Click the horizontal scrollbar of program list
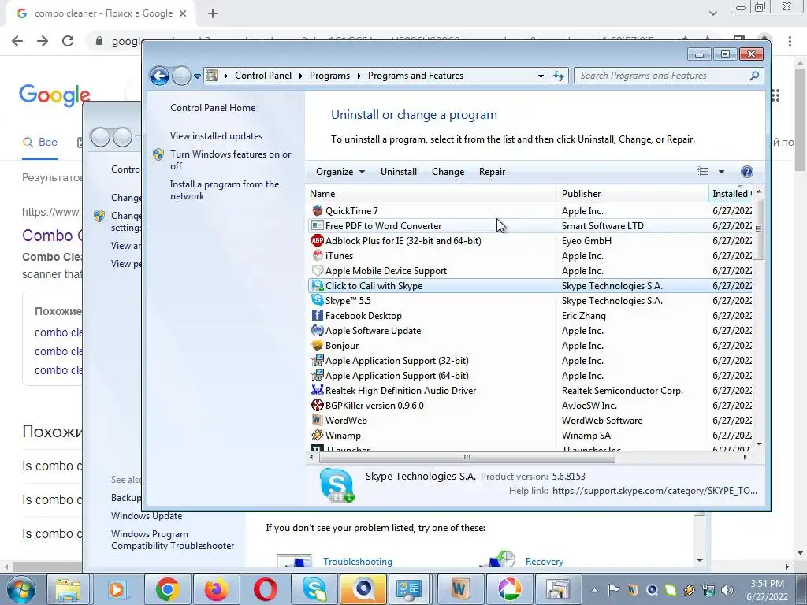Viewport: 807px width, 605px height. (467, 458)
